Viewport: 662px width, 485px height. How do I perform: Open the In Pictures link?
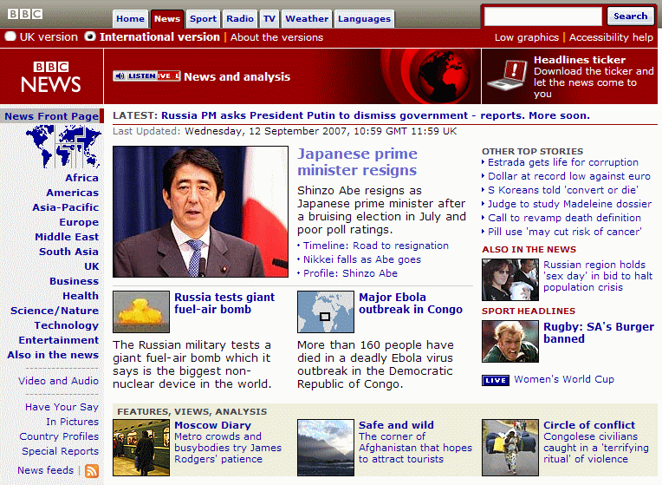tap(72, 422)
